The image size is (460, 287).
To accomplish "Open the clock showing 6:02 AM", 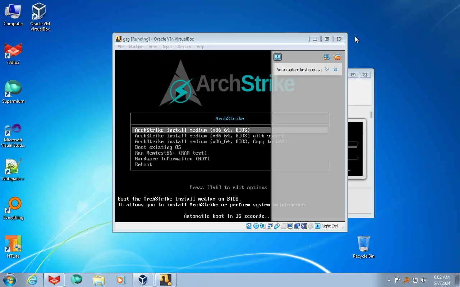I will [x=442, y=280].
